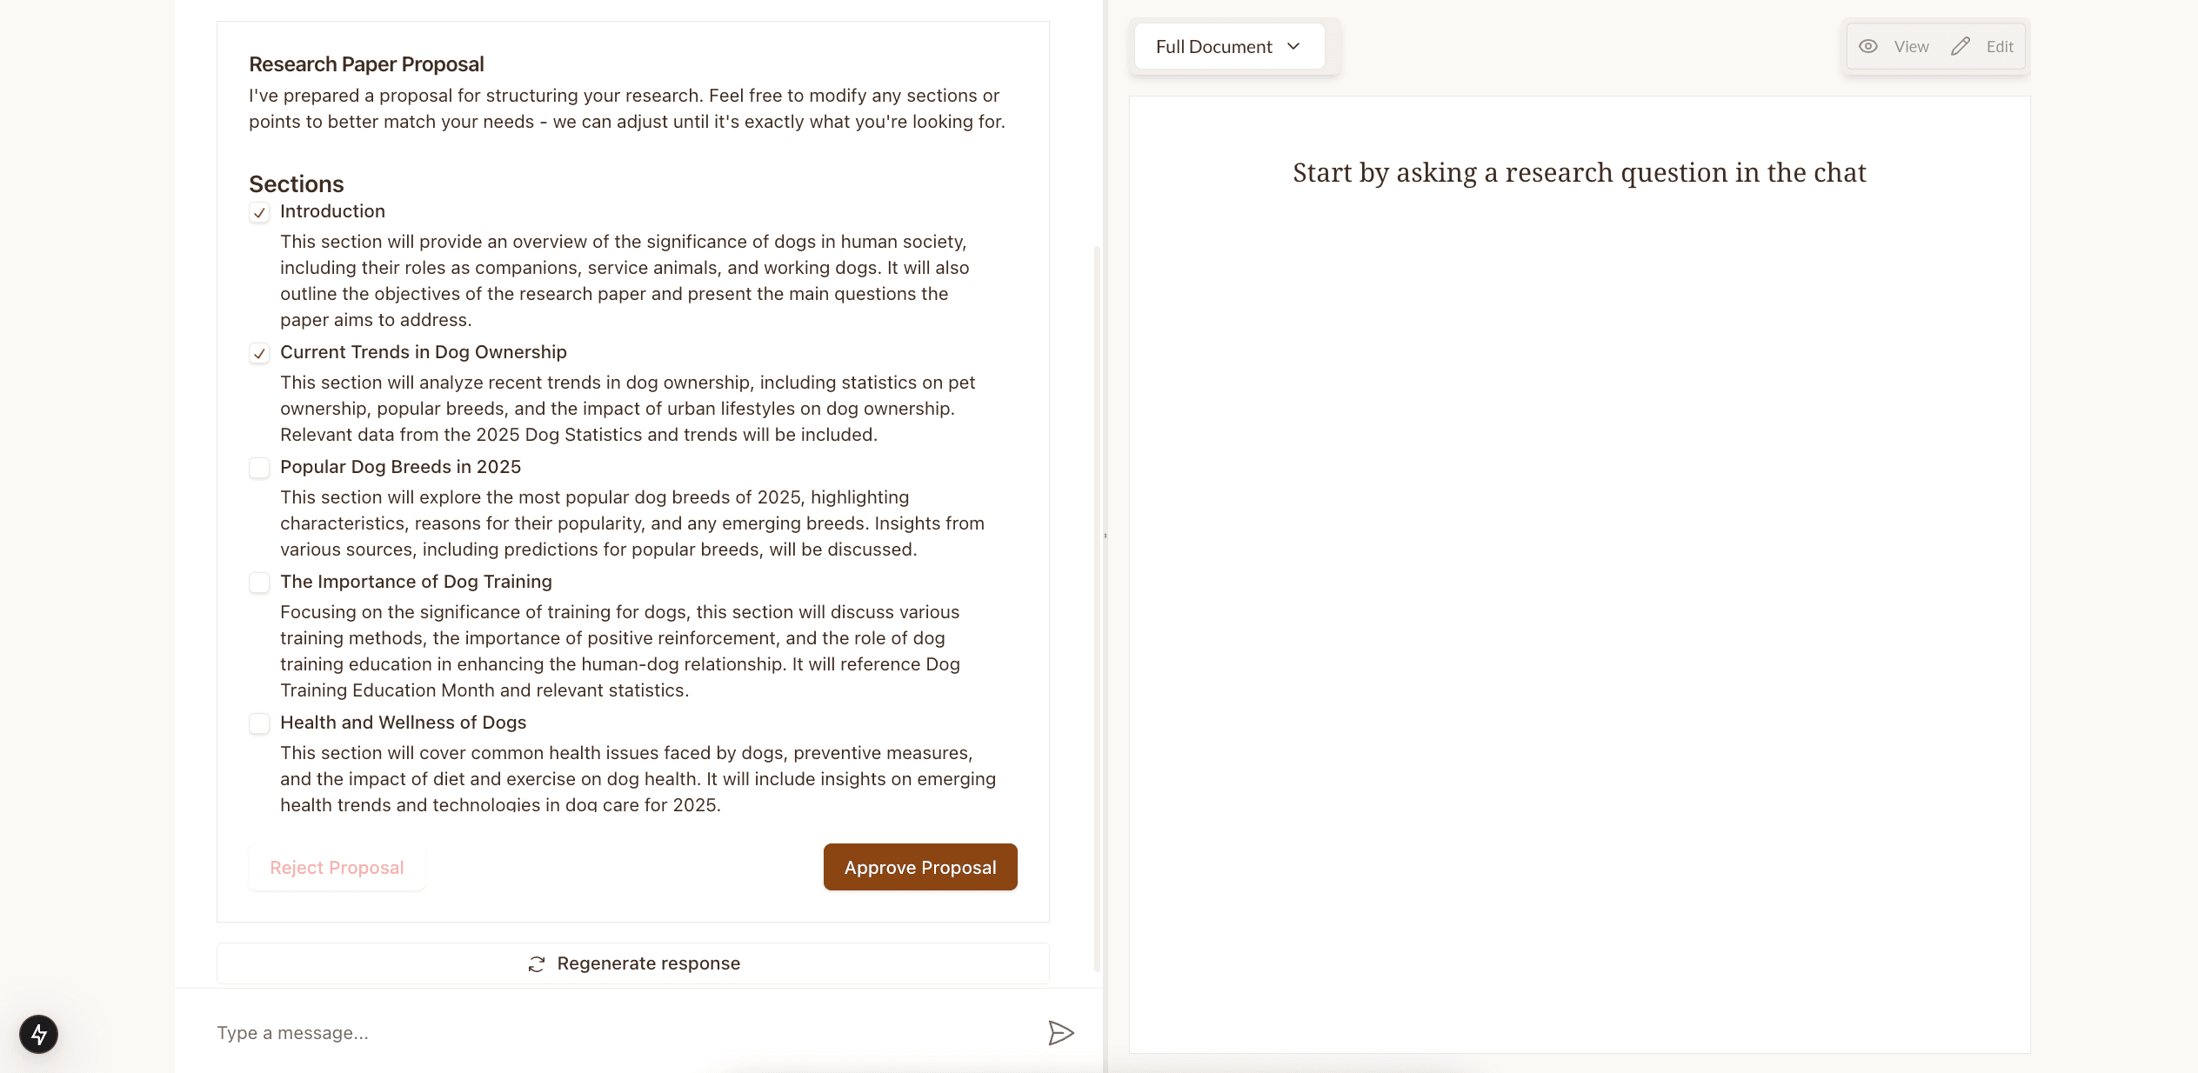The height and width of the screenshot is (1073, 2198).
Task: Enable the Popular Dog Breeds in 2025 section
Action: tap(259, 468)
